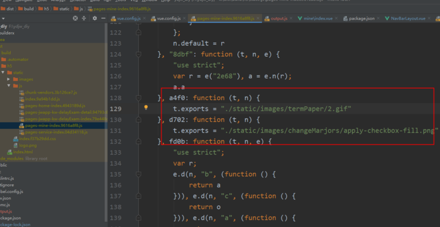
Task: Open pages-service-index.04d34118.js file
Action: tap(53, 132)
